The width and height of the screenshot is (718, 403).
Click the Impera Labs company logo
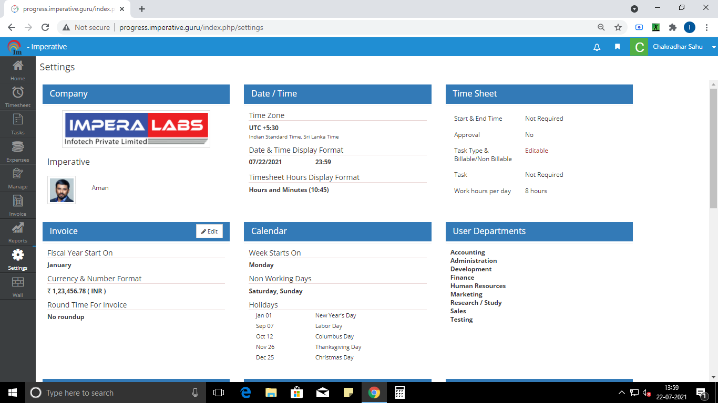click(136, 129)
